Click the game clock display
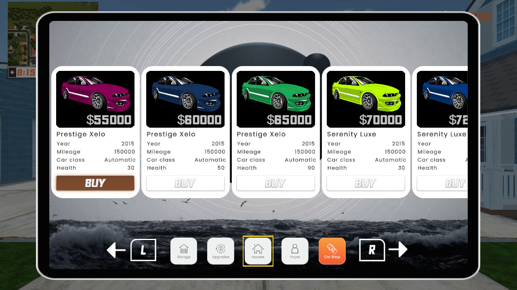Image resolution: width=517 pixels, height=290 pixels. [22, 72]
